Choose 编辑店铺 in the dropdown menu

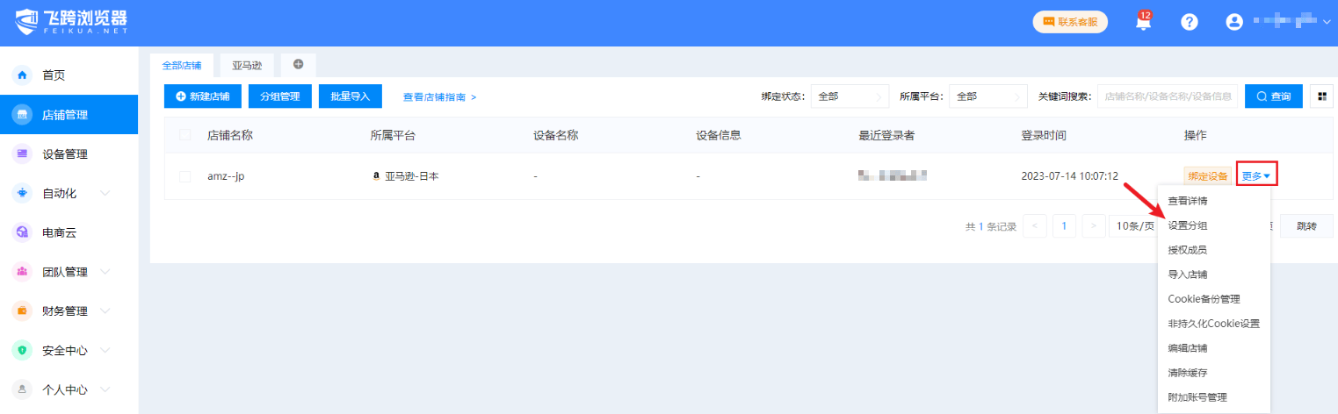(1188, 348)
